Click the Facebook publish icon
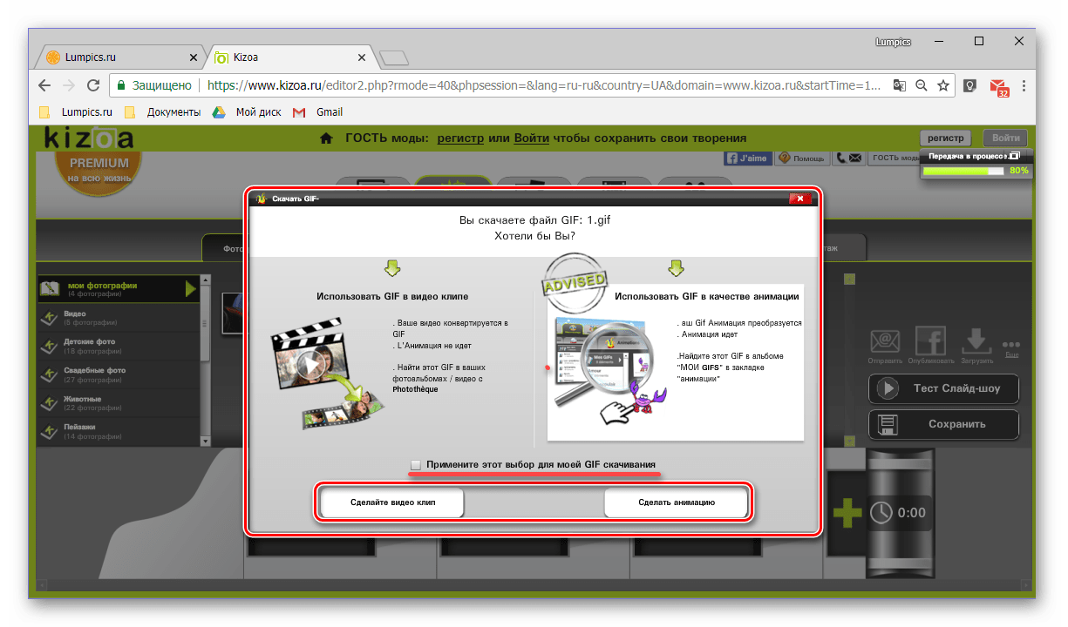The height and width of the screenshot is (627, 1068). pos(930,340)
